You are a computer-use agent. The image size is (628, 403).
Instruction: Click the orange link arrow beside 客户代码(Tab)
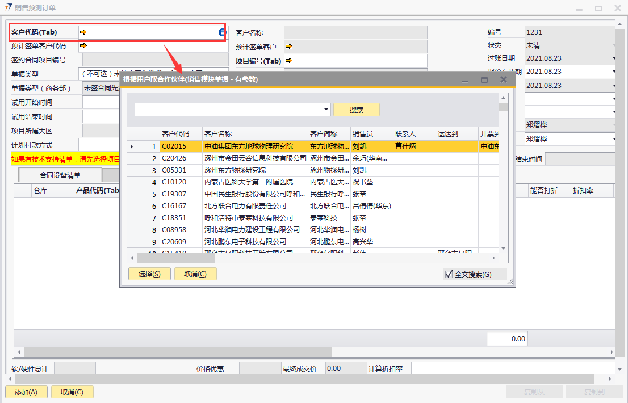tap(83, 32)
